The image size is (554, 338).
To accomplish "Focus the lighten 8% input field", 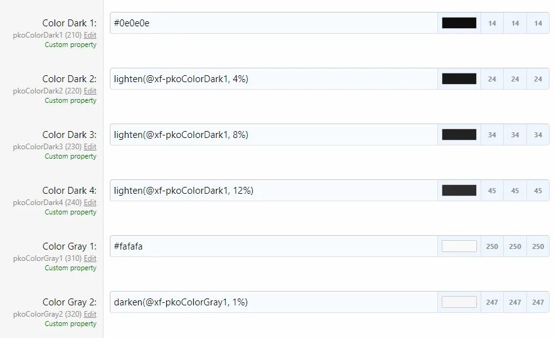I will coord(274,135).
